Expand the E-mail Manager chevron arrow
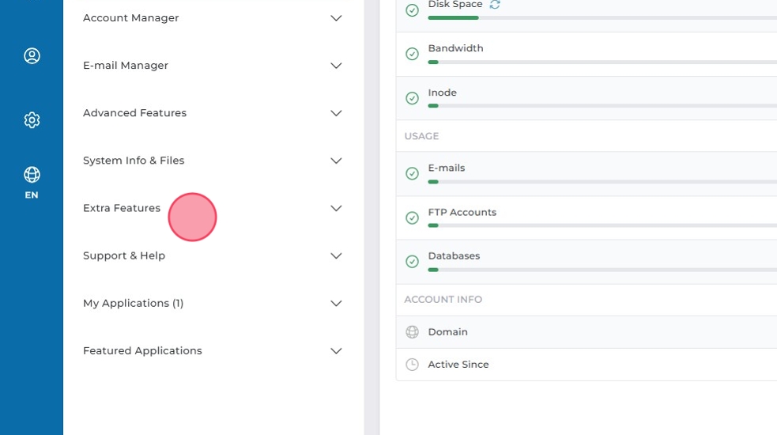This screenshot has height=435, width=777. click(x=336, y=66)
